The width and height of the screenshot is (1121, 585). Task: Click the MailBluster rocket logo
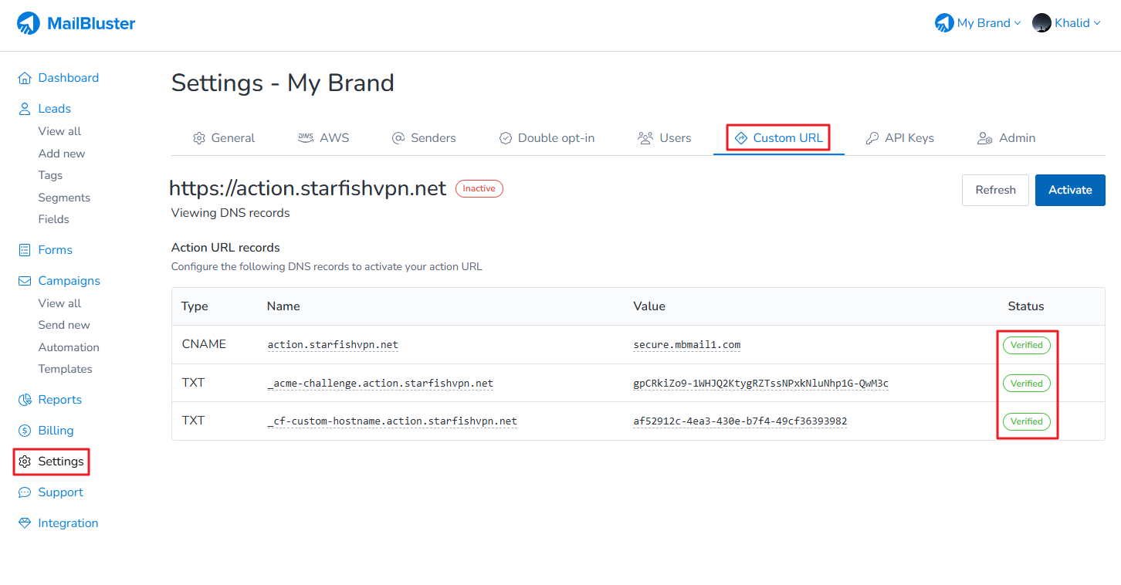pos(29,24)
